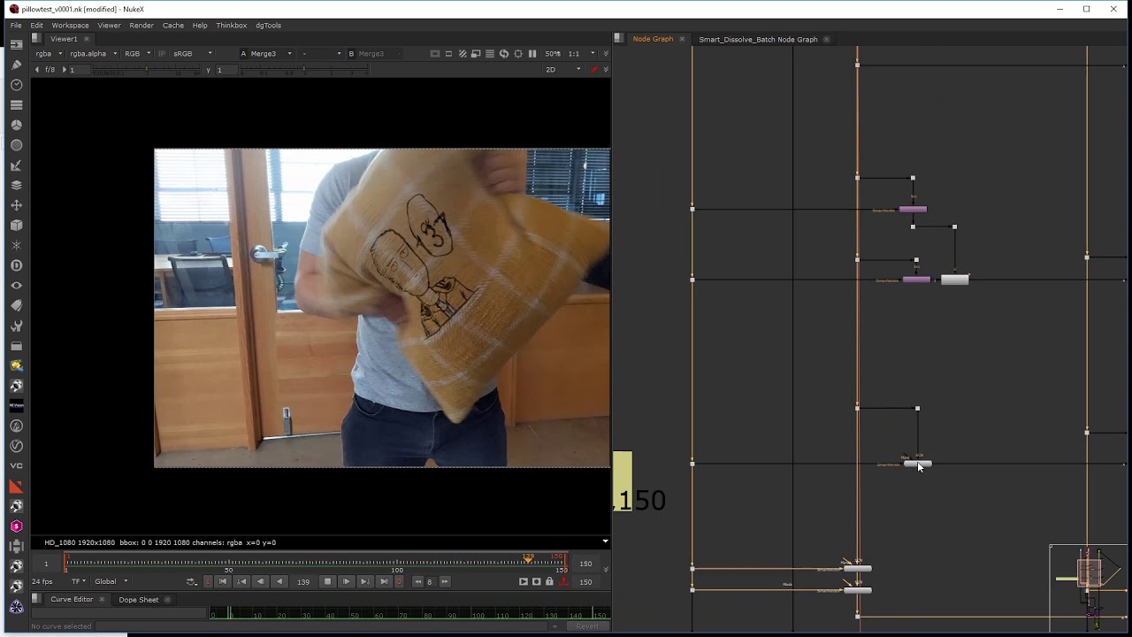Open the Channel nodes toolbar menu
This screenshot has height=637, width=1132.
[16, 105]
